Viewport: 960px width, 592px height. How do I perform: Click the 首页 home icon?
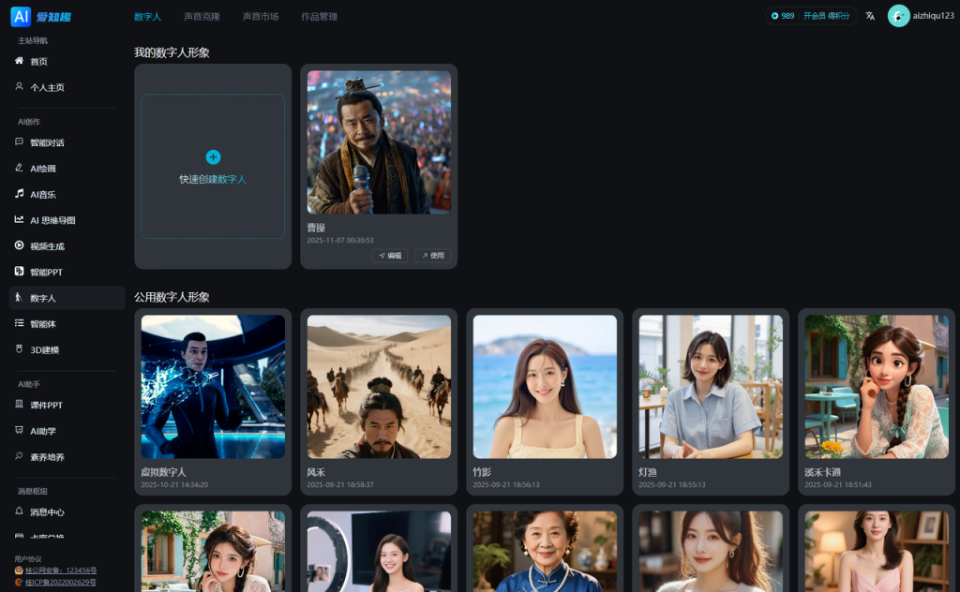(19, 61)
